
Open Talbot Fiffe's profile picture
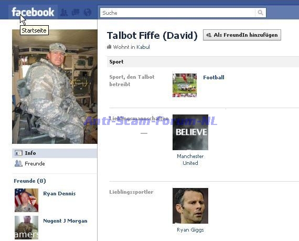coord(55,87)
